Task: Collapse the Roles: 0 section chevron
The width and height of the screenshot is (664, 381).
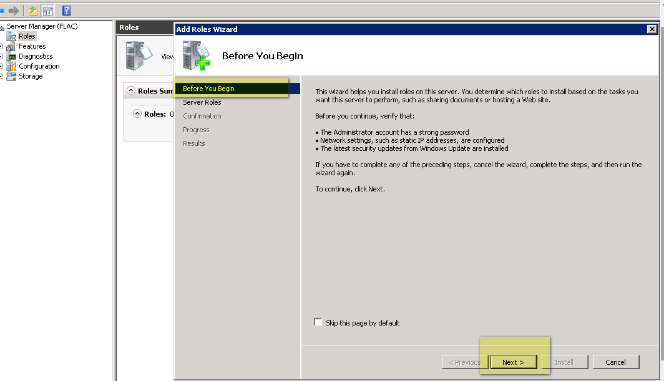Action: click(137, 113)
